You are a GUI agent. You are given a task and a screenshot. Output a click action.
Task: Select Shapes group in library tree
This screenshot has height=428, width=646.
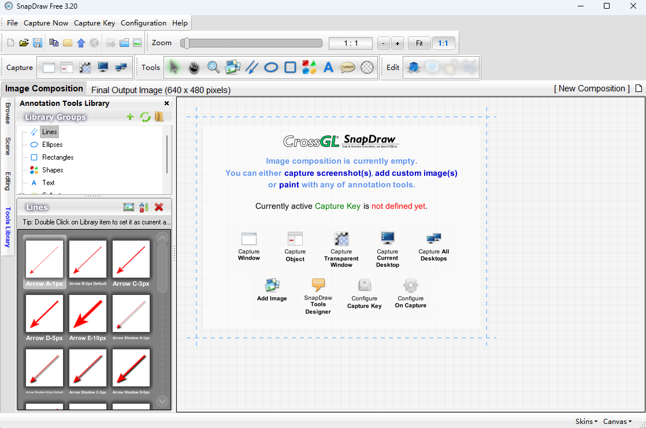point(52,170)
